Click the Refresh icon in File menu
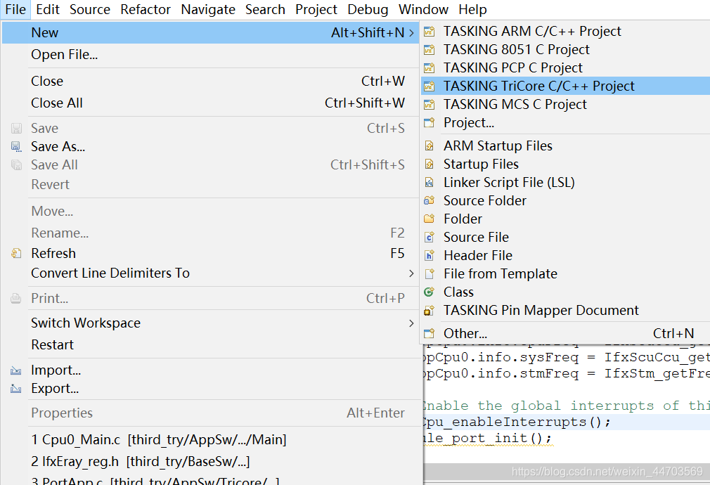 (16, 254)
